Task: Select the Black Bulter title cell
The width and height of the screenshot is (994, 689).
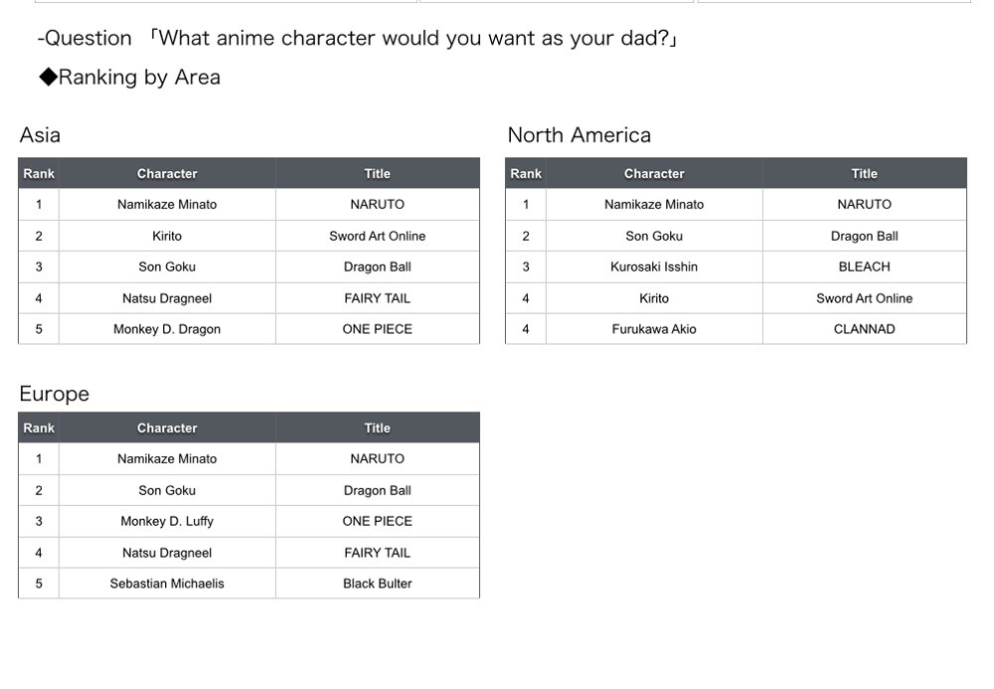Action: 377,584
